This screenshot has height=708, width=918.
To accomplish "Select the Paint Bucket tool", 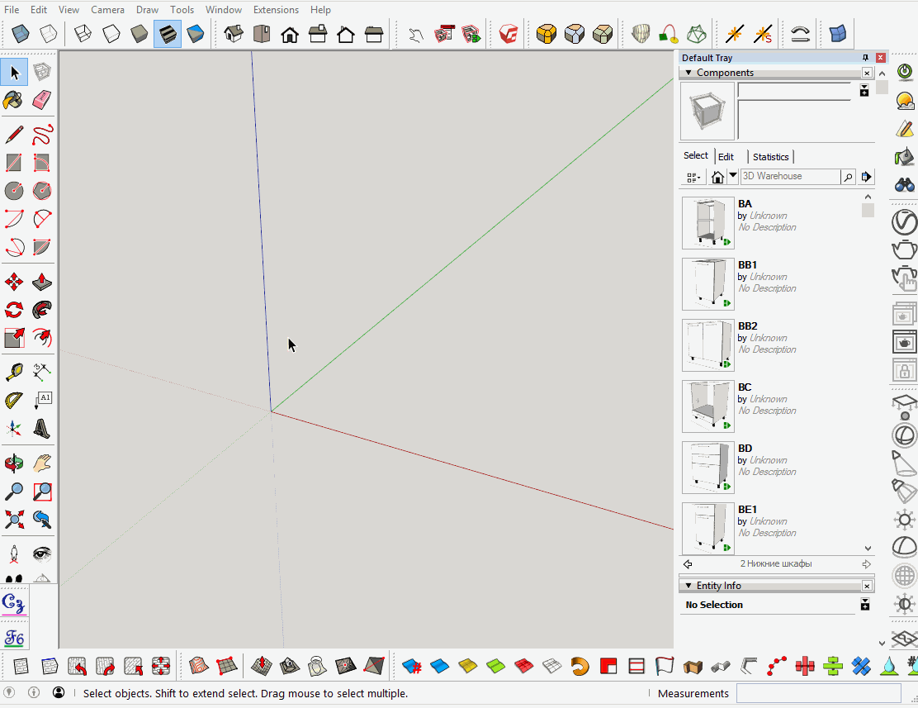I will tap(13, 99).
